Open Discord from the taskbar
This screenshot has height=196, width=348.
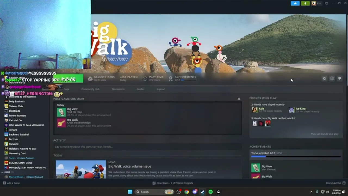[195, 192]
